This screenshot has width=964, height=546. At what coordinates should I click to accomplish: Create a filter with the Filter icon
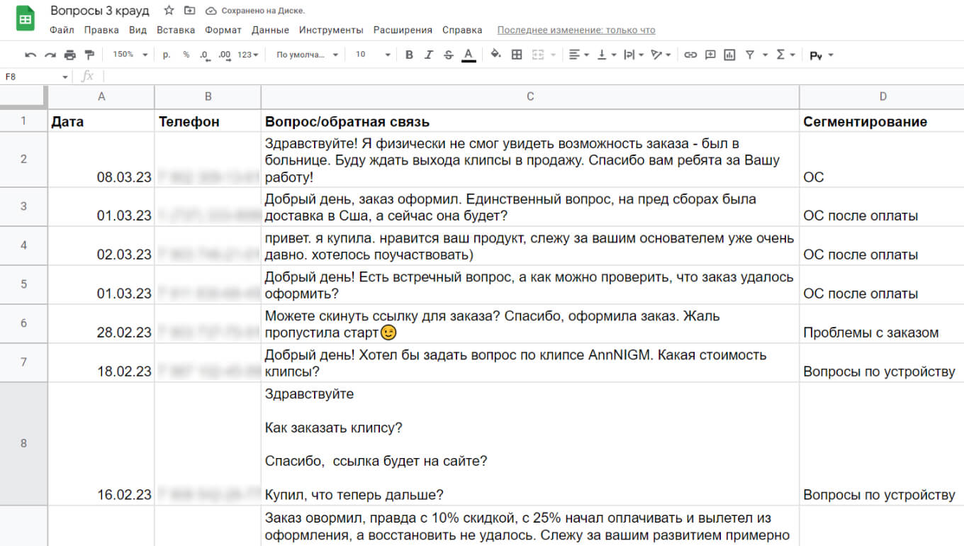coord(751,54)
